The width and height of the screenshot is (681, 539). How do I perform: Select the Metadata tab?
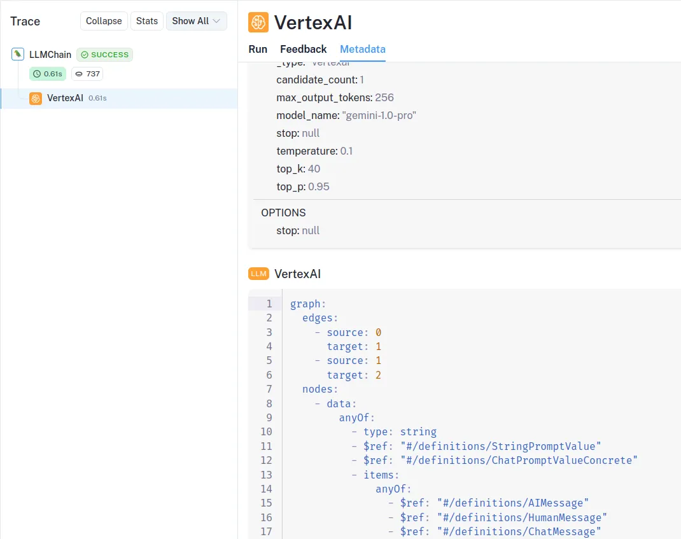[x=363, y=49]
